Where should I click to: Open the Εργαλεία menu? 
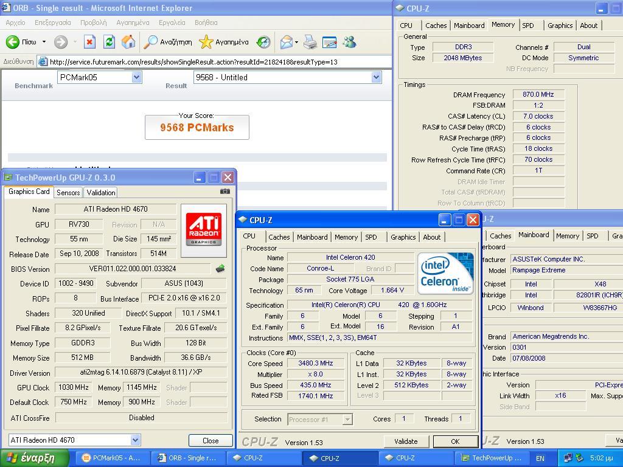pos(172,22)
